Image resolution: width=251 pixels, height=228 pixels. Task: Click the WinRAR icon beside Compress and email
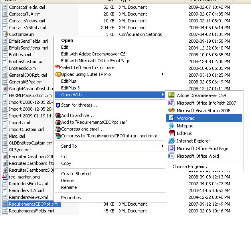click(x=58, y=129)
